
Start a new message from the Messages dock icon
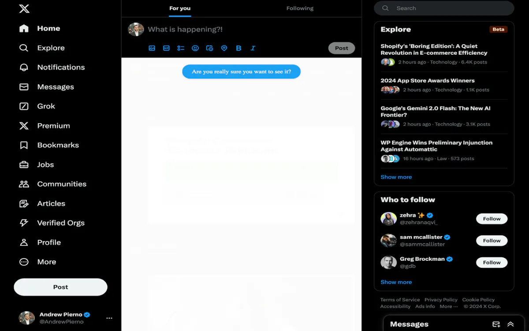click(496, 324)
